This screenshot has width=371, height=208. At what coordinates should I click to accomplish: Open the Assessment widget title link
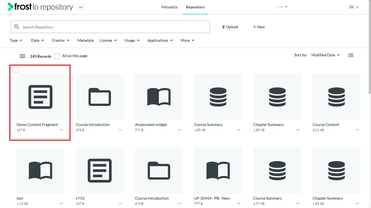point(151,125)
